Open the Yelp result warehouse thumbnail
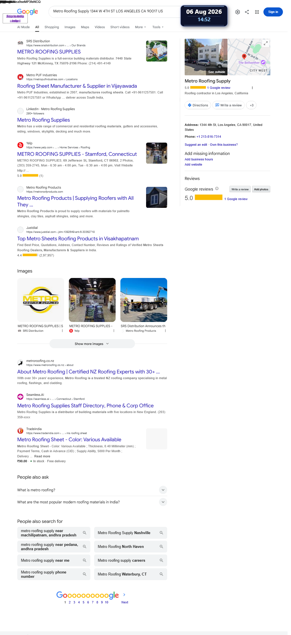 click(156, 153)
